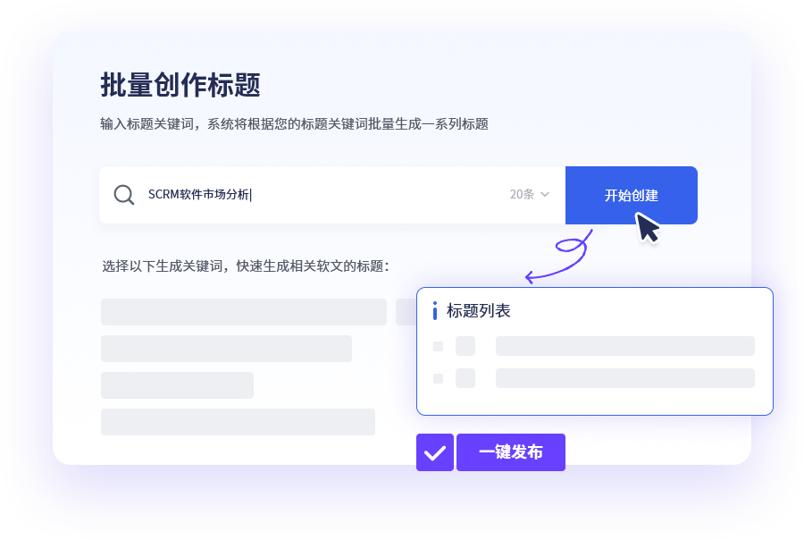Select the topmost generated keyword placeholder bar
Image resolution: width=804 pixels, height=540 pixels.
pyautogui.click(x=243, y=312)
